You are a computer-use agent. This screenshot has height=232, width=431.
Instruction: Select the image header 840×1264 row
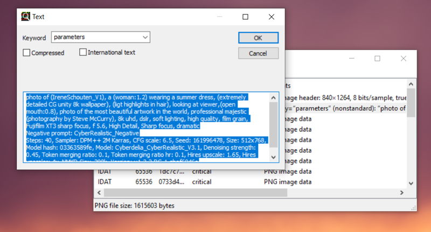(346, 98)
